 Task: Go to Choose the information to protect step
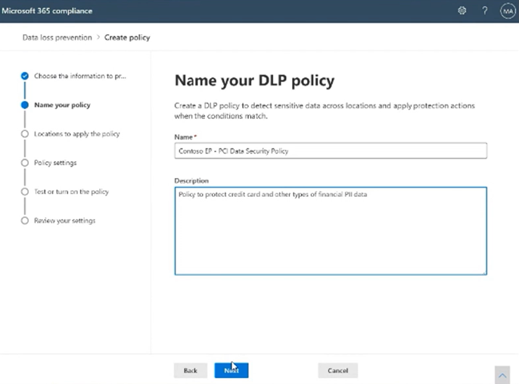(x=80, y=76)
